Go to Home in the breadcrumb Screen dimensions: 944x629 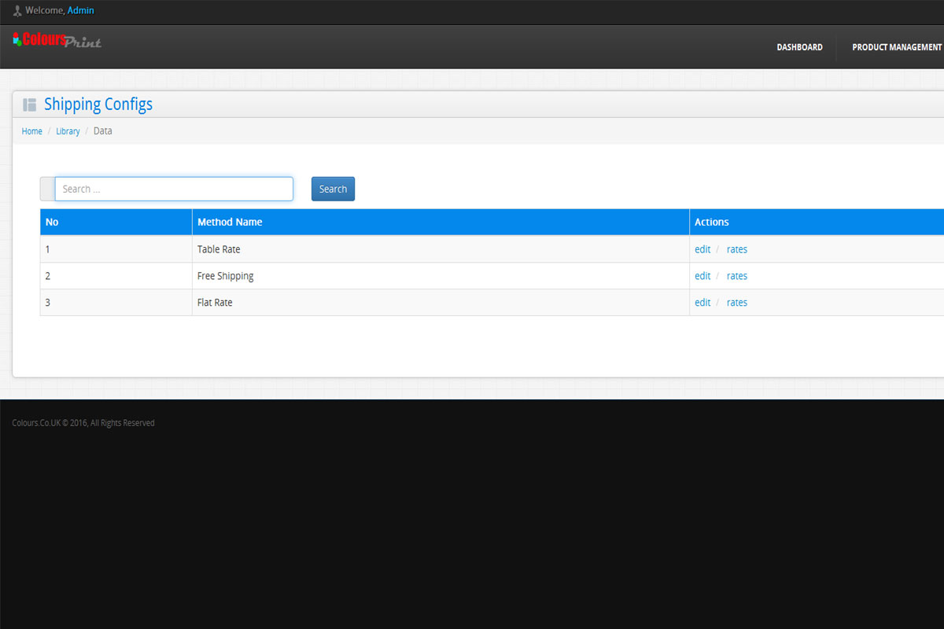click(x=32, y=131)
